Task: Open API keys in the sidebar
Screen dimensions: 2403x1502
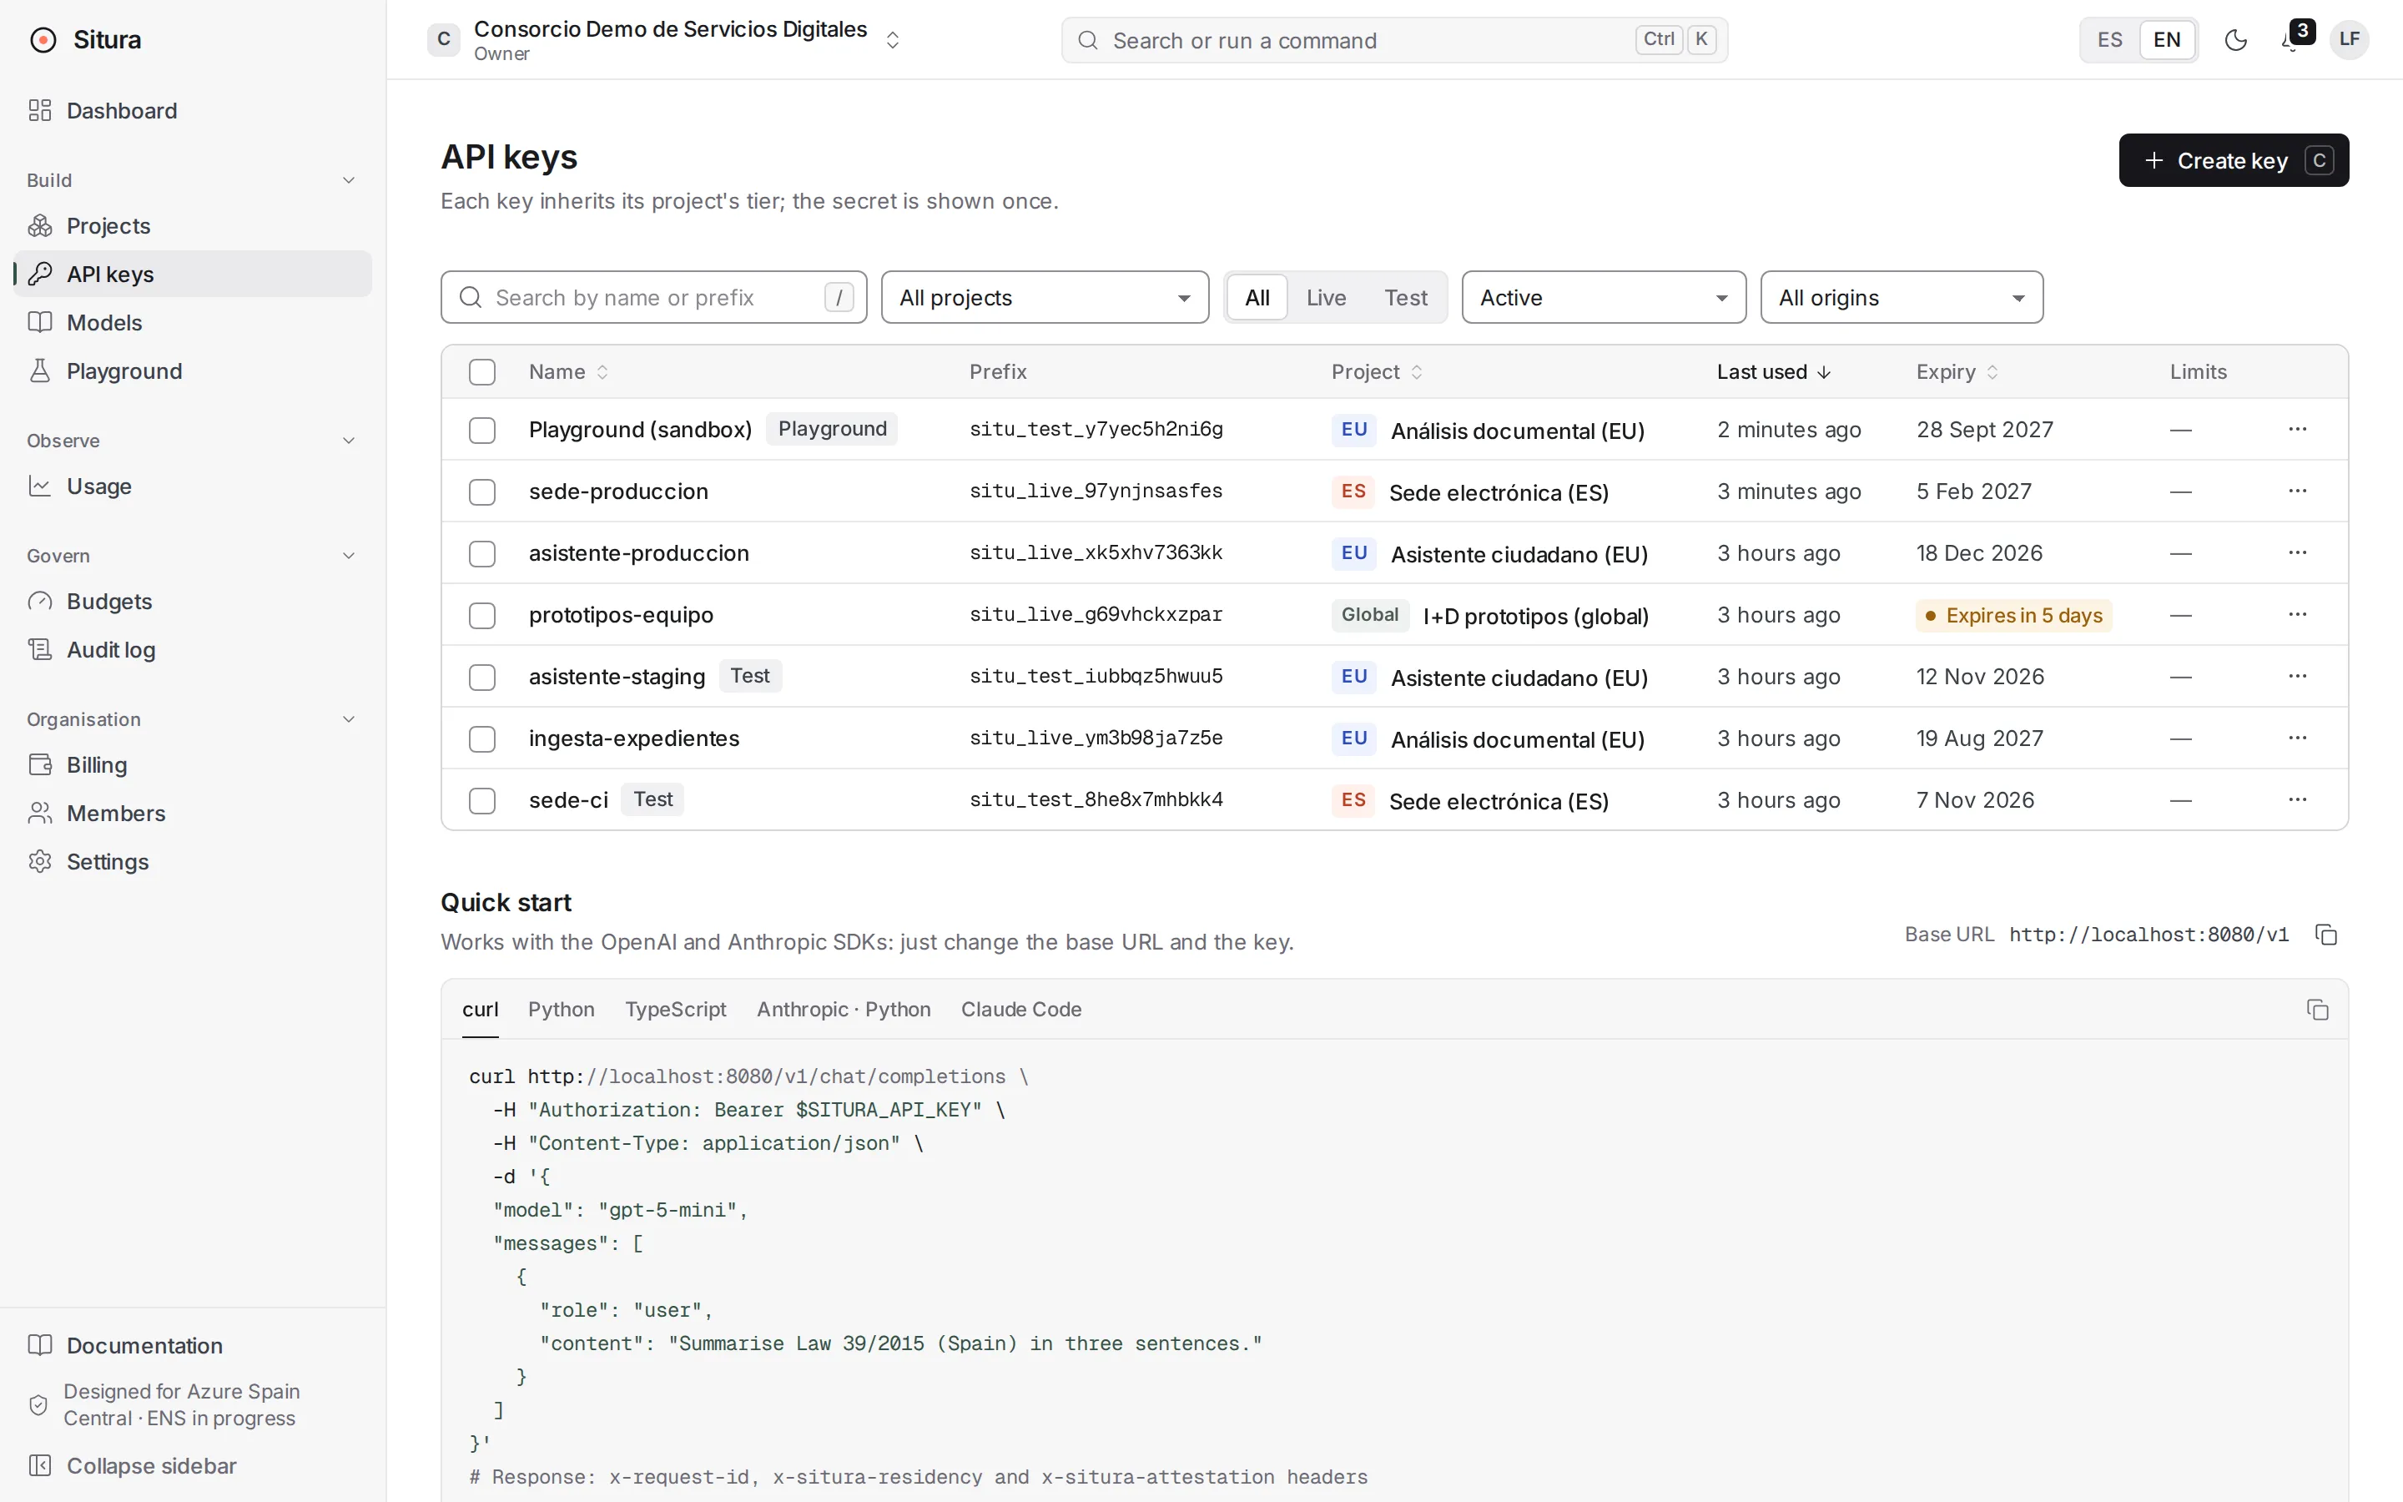Action: (193, 275)
